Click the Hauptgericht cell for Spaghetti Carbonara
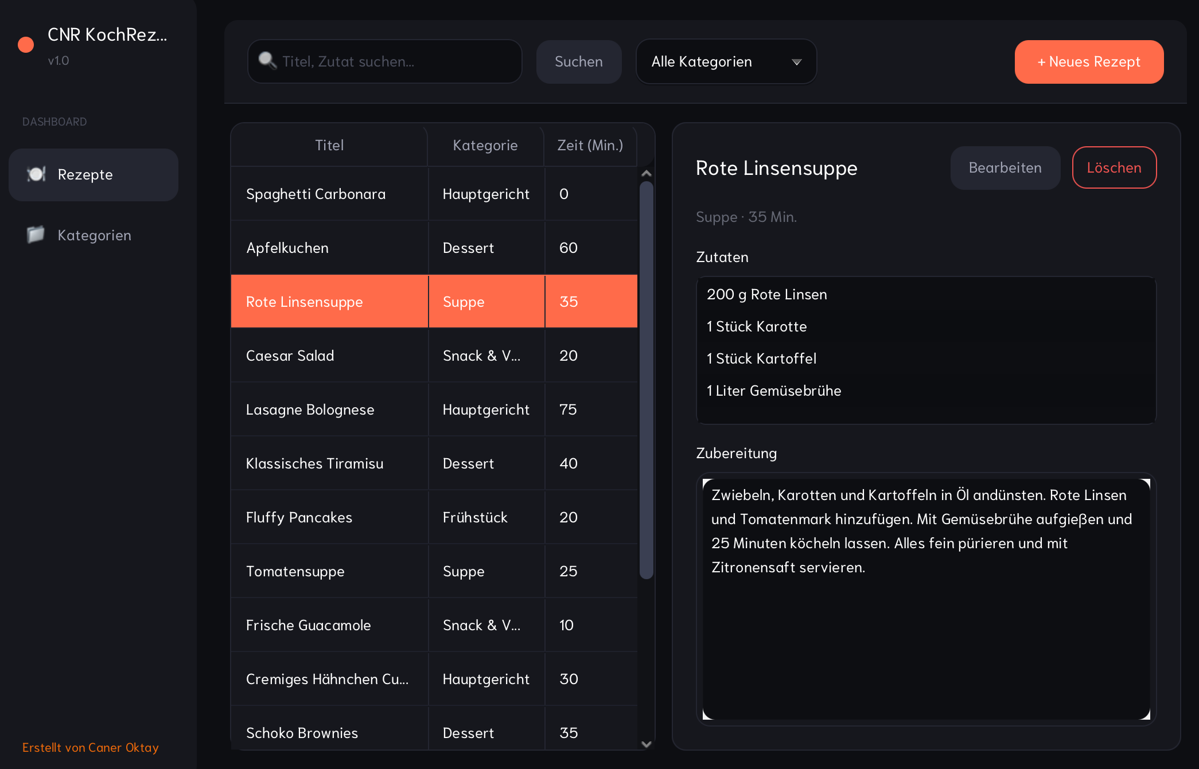Viewport: 1199px width, 769px height. pos(486,194)
